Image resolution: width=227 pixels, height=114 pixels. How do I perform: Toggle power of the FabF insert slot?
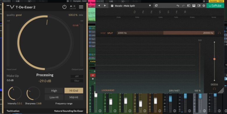point(90,46)
